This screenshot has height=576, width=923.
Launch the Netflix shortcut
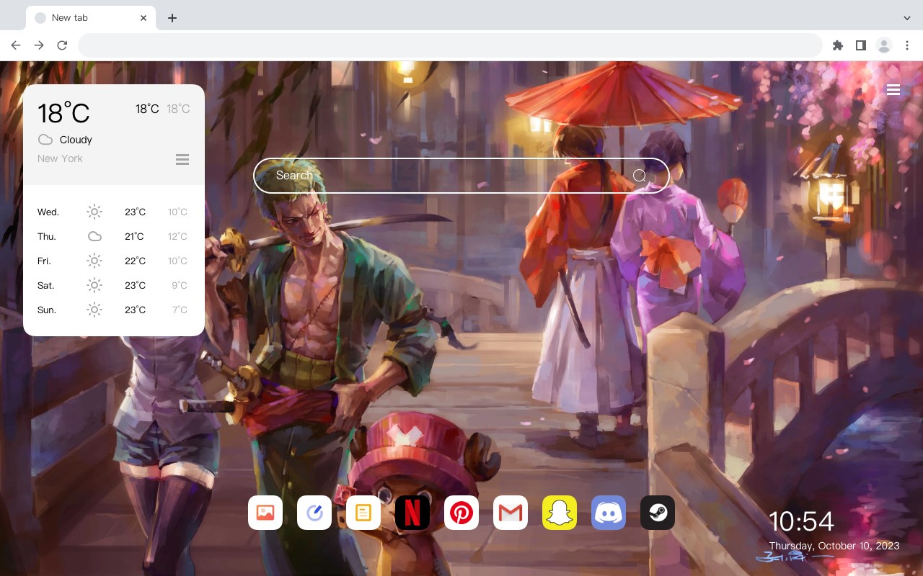click(x=412, y=513)
